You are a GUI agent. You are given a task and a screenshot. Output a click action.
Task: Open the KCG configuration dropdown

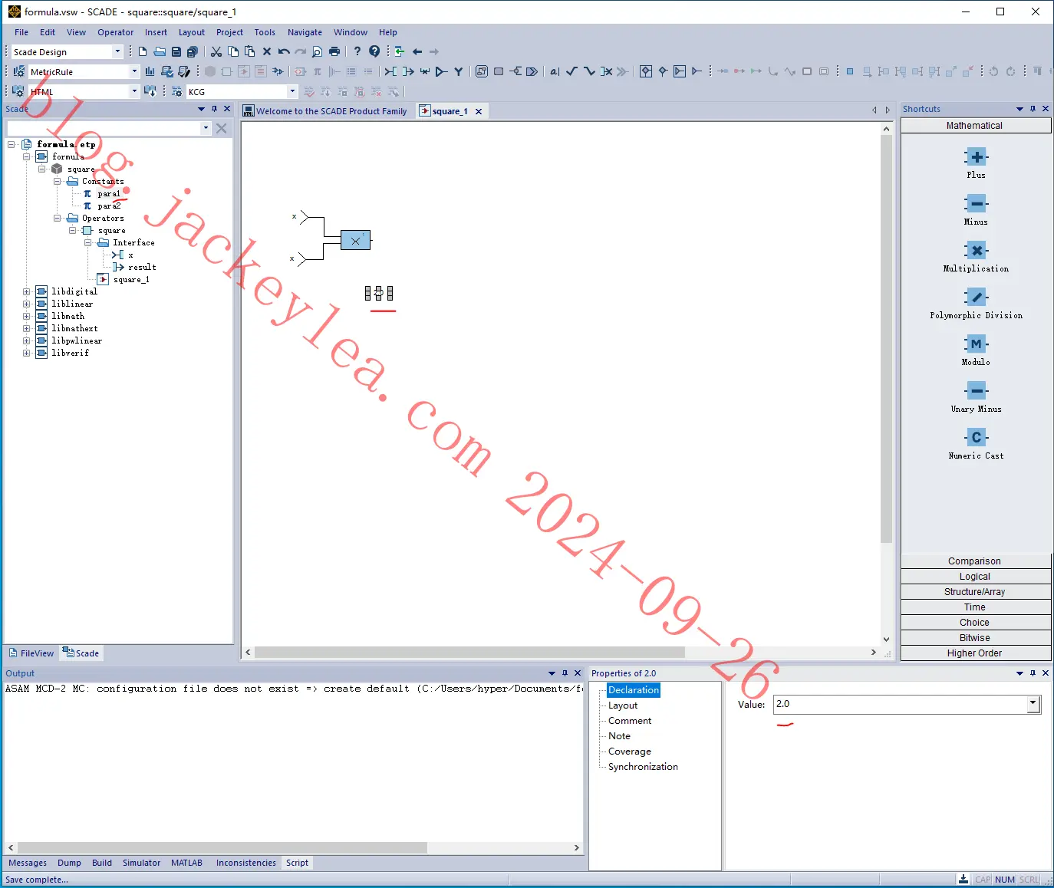(x=292, y=91)
